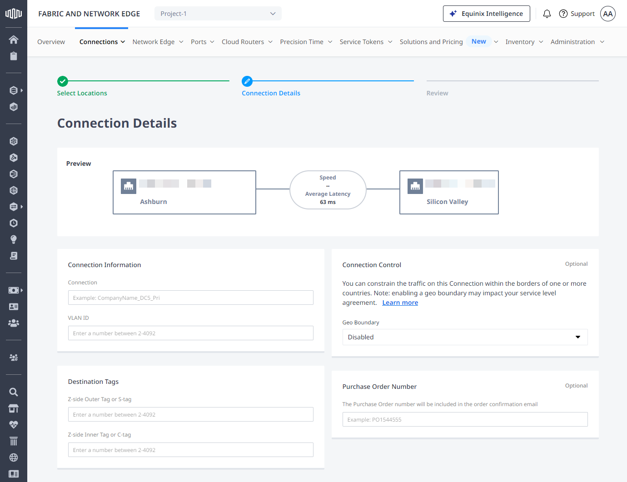The height and width of the screenshot is (482, 627).
Task: Open the Administration menu
Action: point(577,42)
